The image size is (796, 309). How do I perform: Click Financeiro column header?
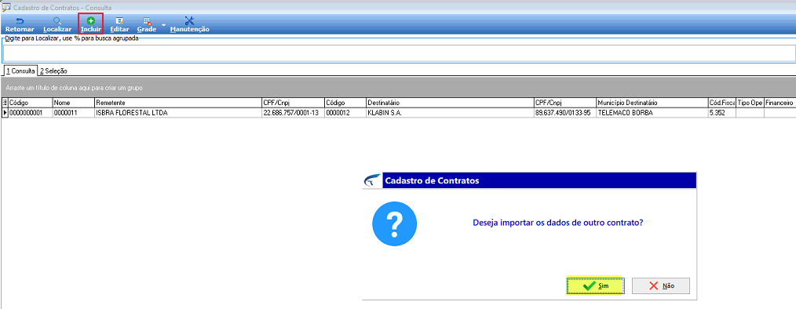(x=780, y=103)
